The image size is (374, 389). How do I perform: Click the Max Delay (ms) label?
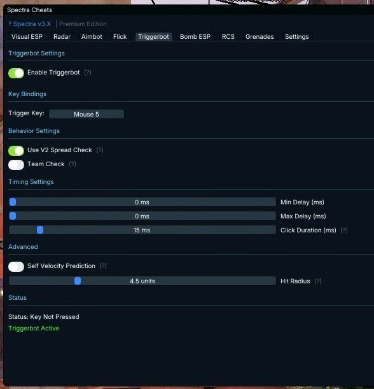point(303,216)
